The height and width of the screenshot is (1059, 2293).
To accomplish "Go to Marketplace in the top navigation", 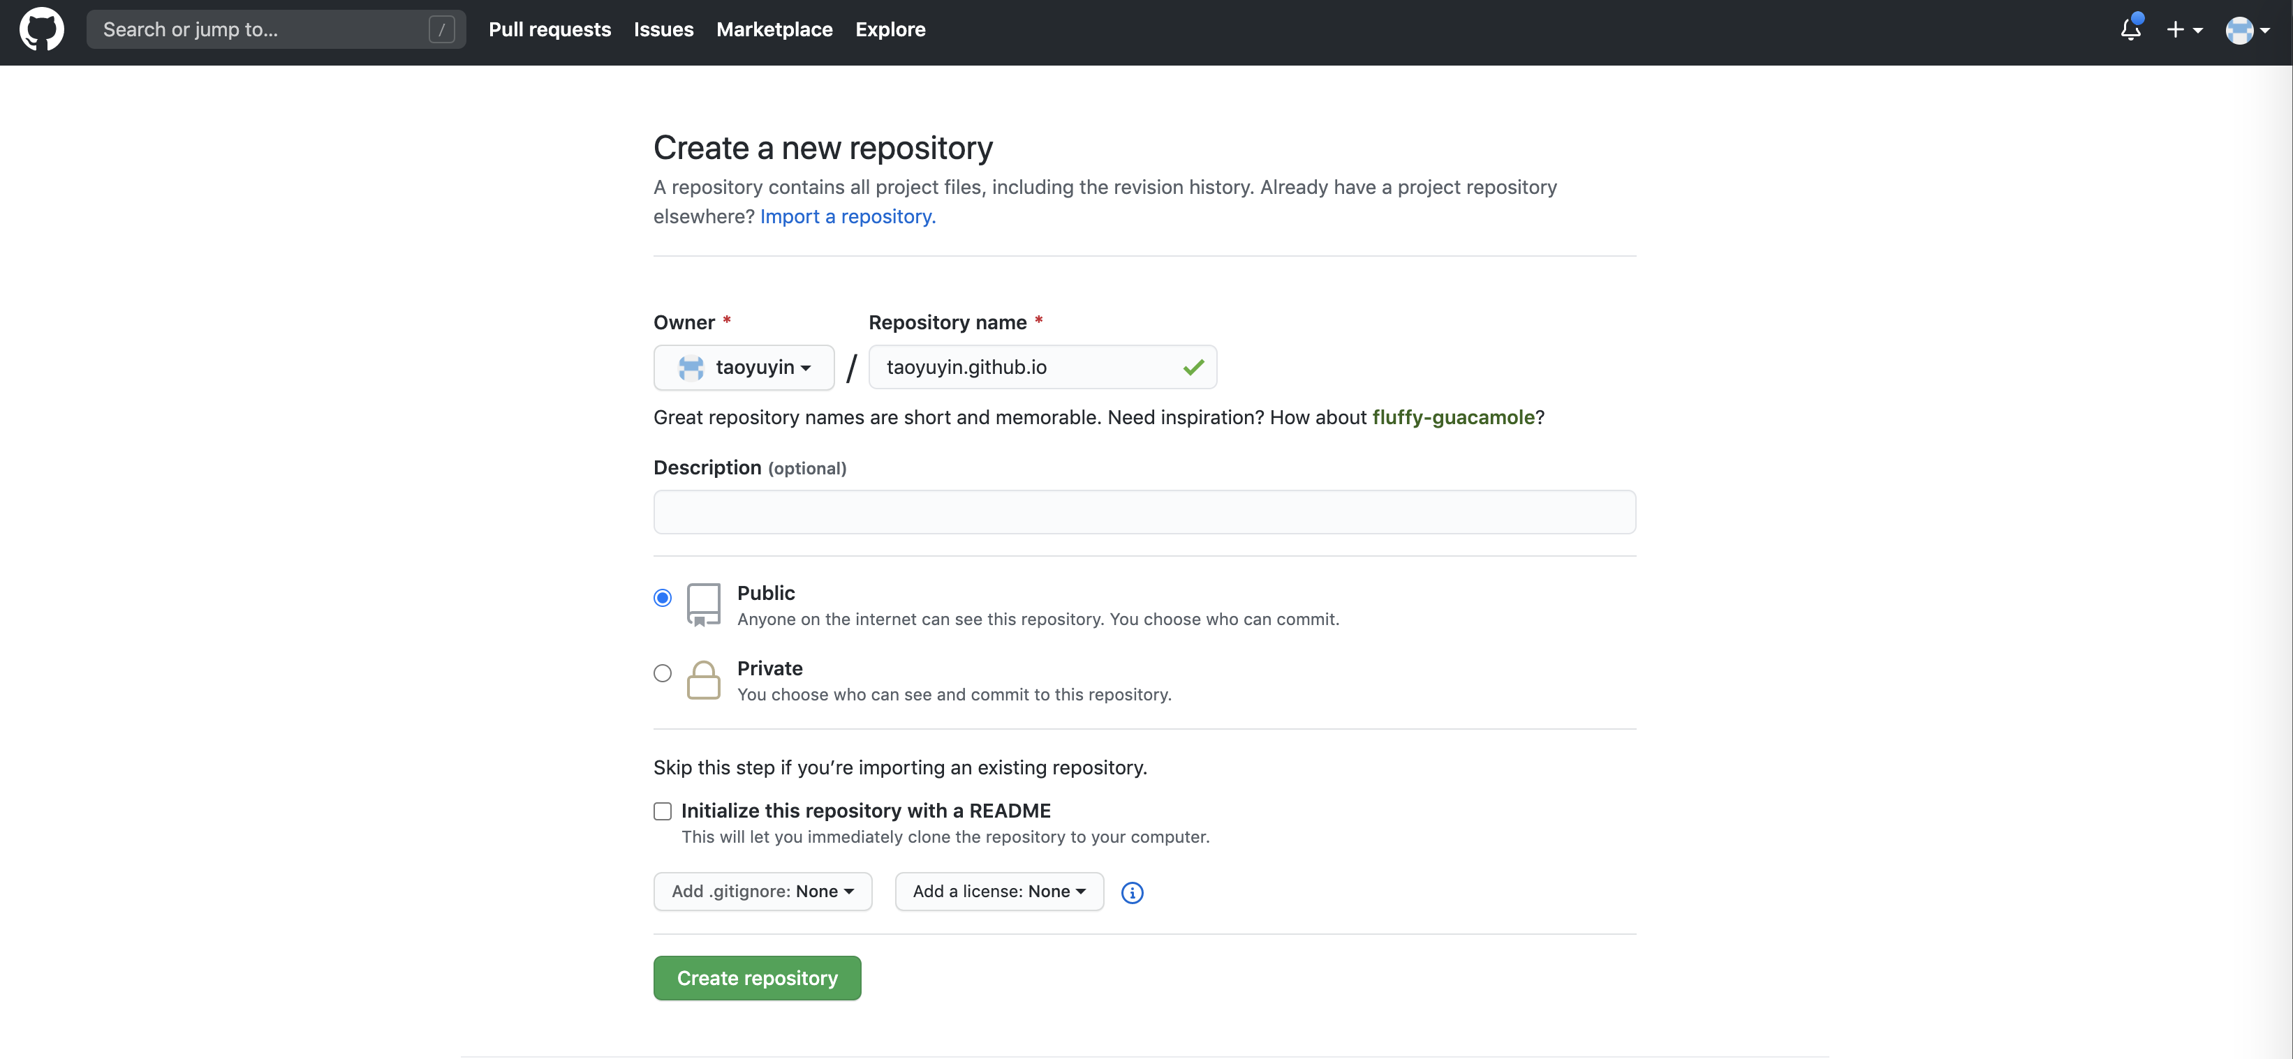I will [x=774, y=29].
